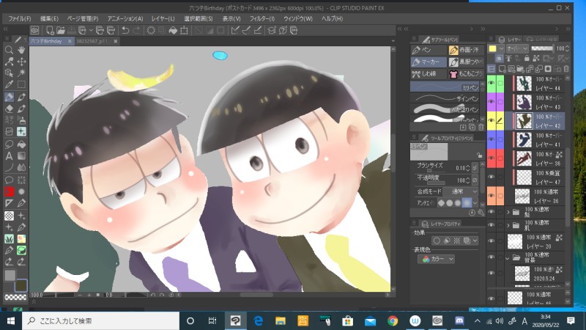
Task: Collapse the 背景 layer folder
Action: pos(508,258)
